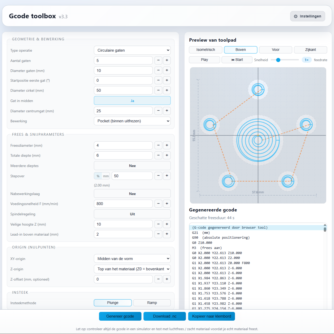Toggle Spindelregeling Uit button
This screenshot has width=334, height=334.
click(132, 214)
